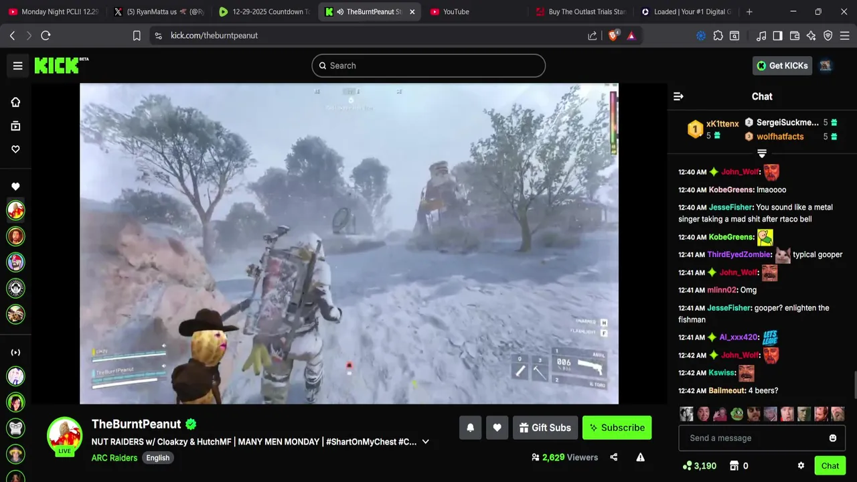This screenshot has height=482, width=857.
Task: Open the Brave VPN shield icon
Action: click(828, 35)
